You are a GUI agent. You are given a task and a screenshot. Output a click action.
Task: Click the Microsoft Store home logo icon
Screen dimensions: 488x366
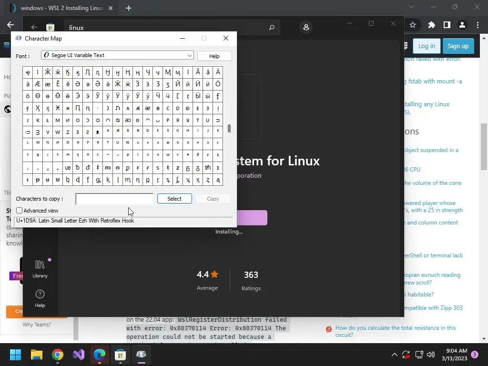coord(50,27)
